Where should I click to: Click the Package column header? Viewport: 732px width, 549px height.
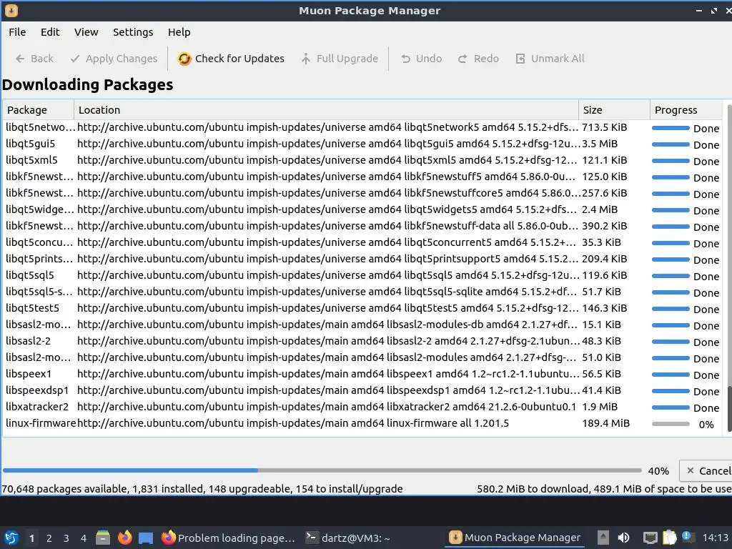[x=39, y=109]
